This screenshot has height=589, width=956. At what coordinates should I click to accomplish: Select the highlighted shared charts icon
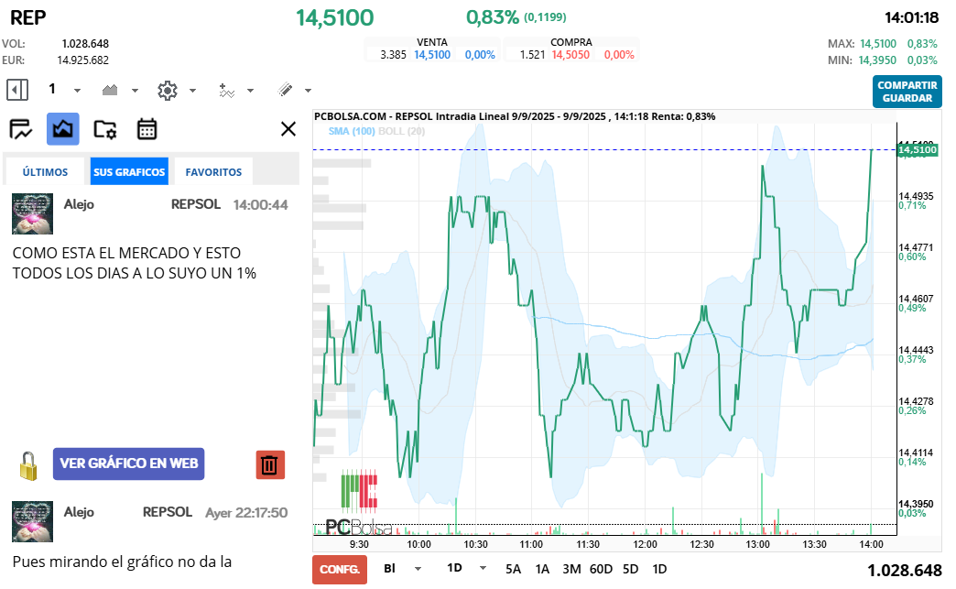click(x=63, y=129)
